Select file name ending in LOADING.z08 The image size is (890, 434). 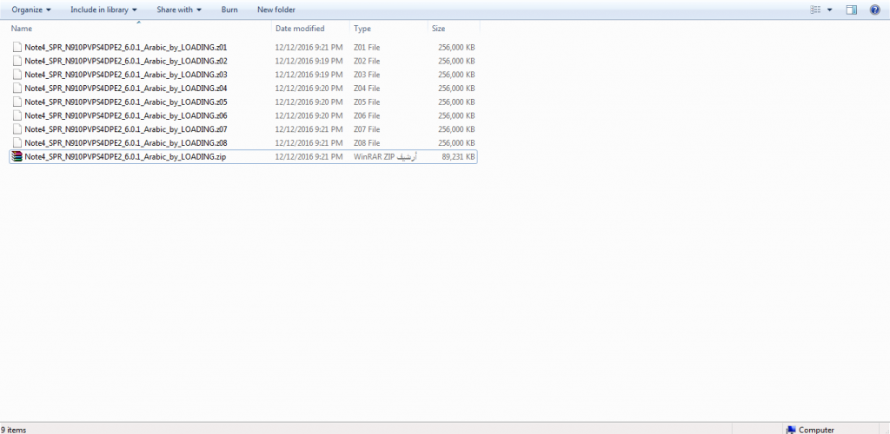(x=126, y=142)
